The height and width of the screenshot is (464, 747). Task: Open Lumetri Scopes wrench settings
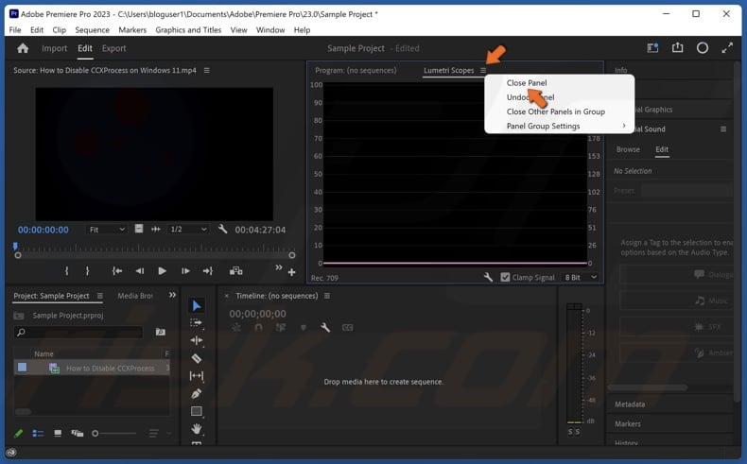488,277
